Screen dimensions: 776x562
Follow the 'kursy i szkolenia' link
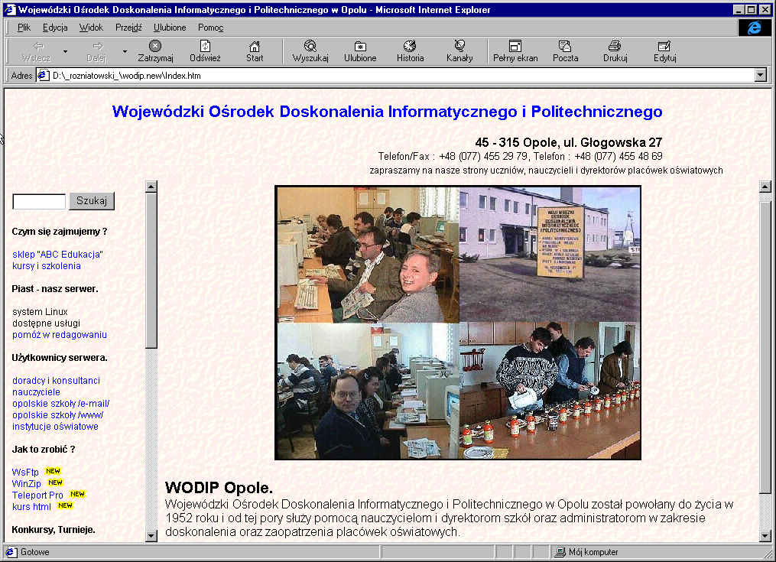[47, 266]
